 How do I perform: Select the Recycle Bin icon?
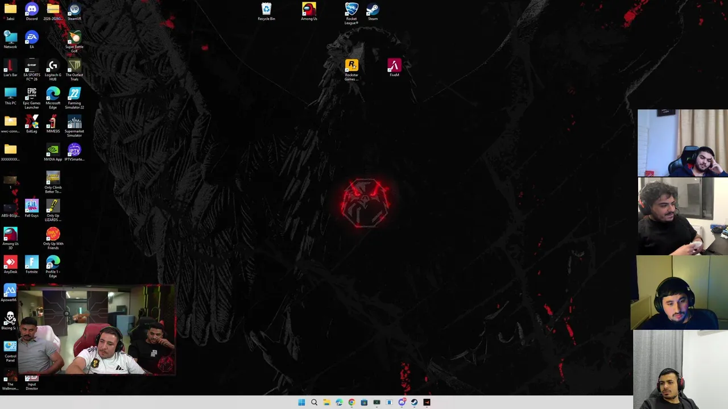266,11
